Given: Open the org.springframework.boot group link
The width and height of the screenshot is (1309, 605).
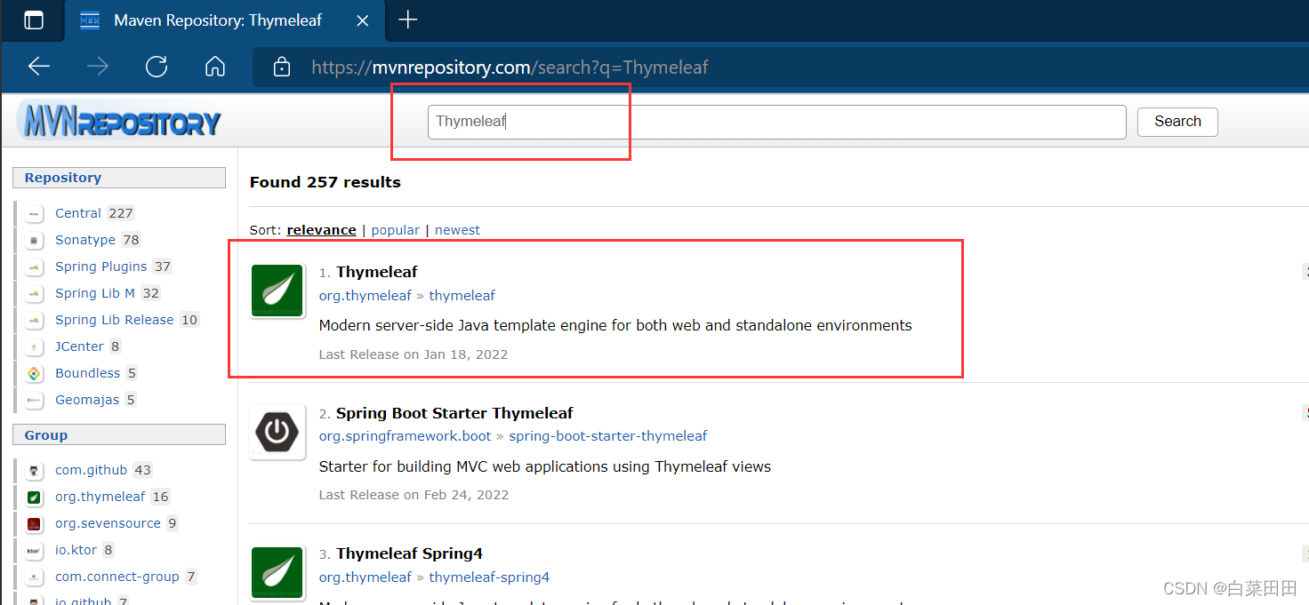Looking at the screenshot, I should click(x=405, y=436).
